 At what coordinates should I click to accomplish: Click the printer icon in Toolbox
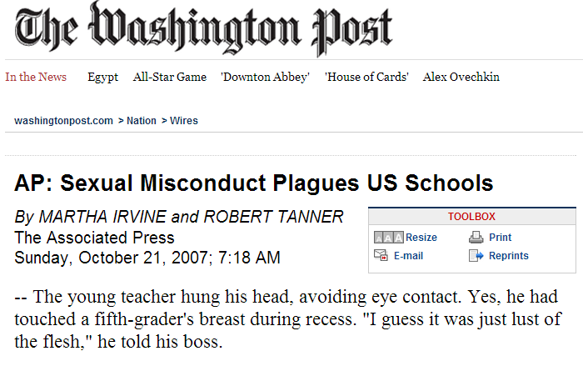click(476, 237)
